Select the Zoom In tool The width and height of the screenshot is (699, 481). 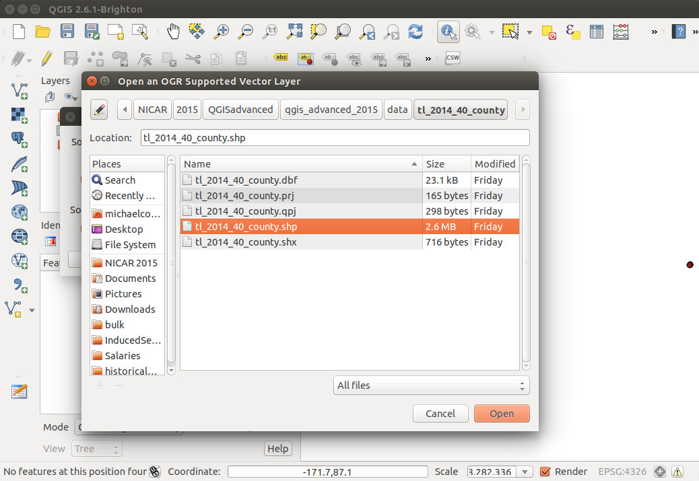point(221,32)
